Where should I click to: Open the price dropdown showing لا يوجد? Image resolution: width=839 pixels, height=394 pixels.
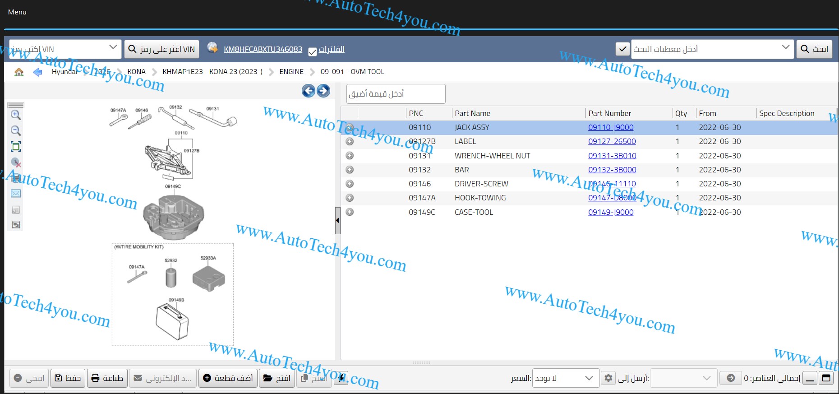point(588,378)
